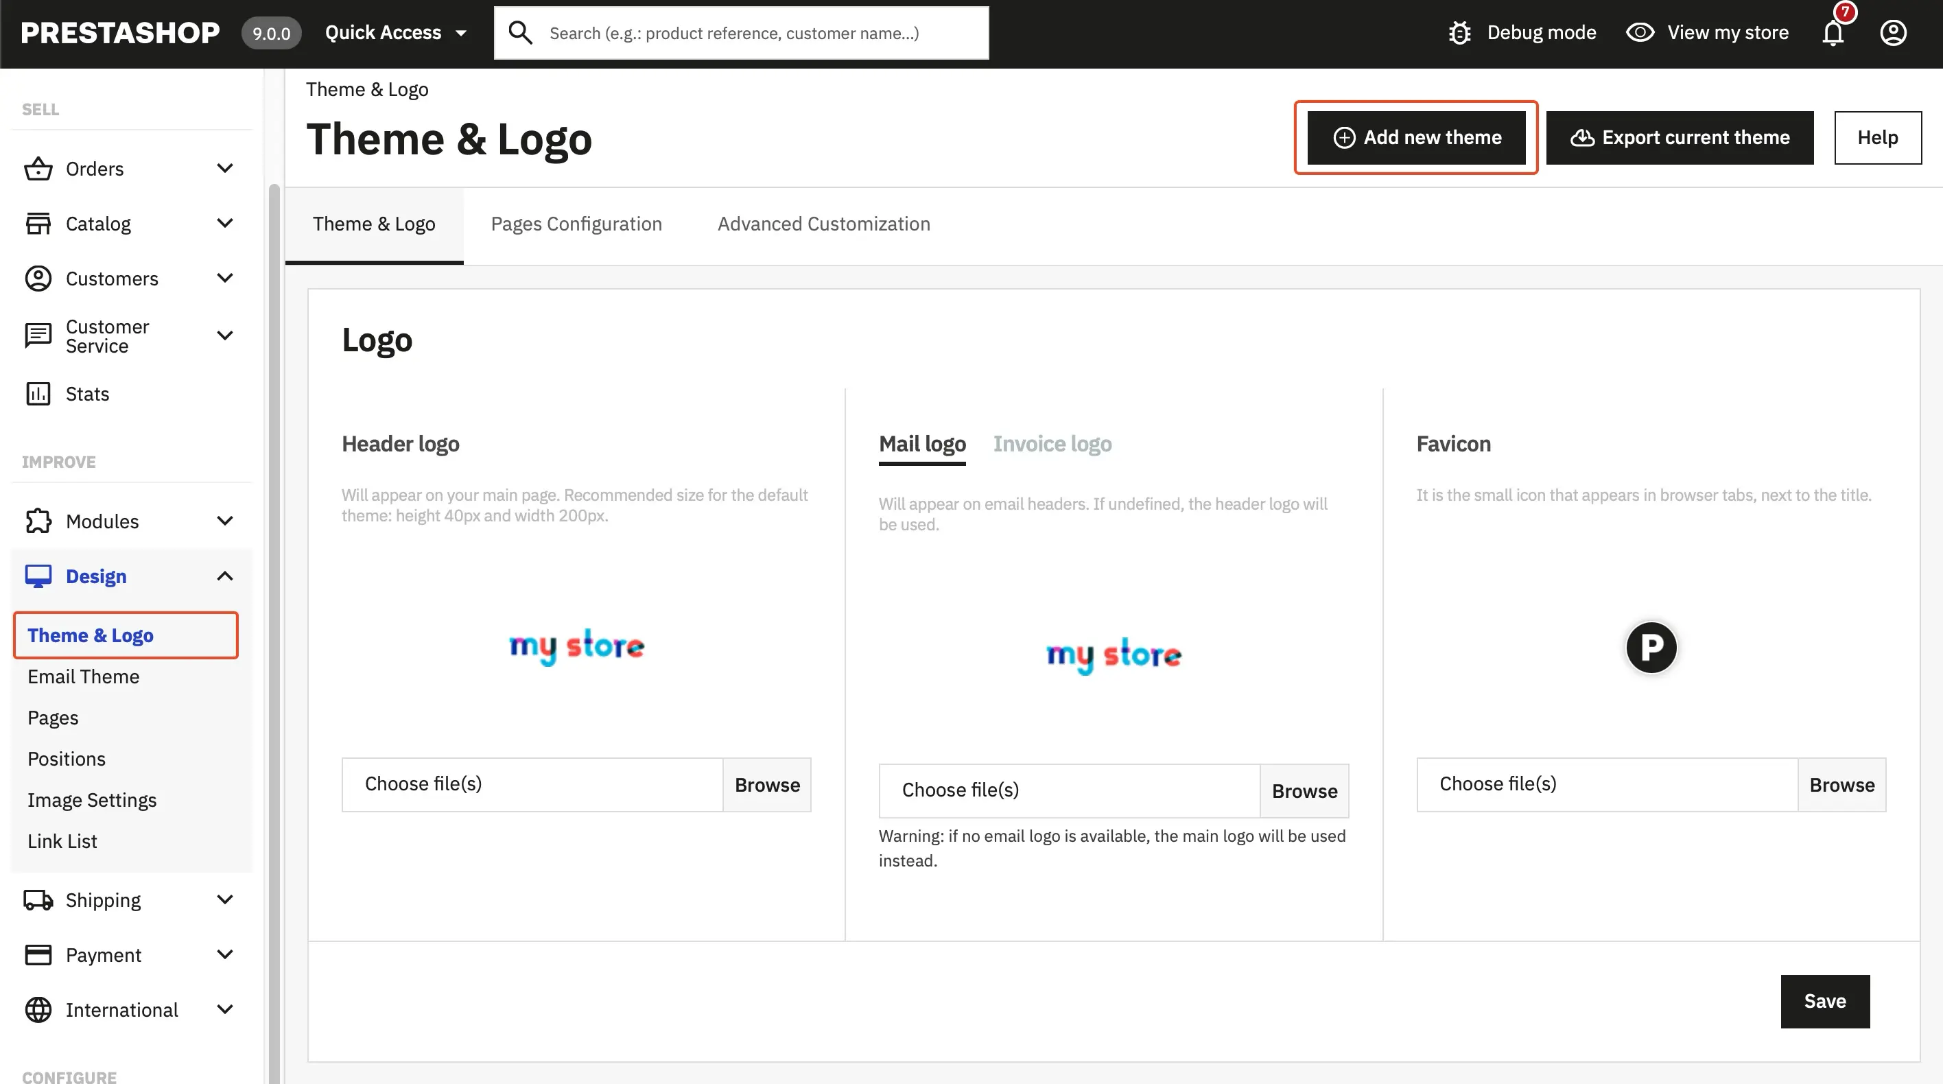Click header logo Choose file(s) field
The image size is (1943, 1084).
pyautogui.click(x=532, y=784)
